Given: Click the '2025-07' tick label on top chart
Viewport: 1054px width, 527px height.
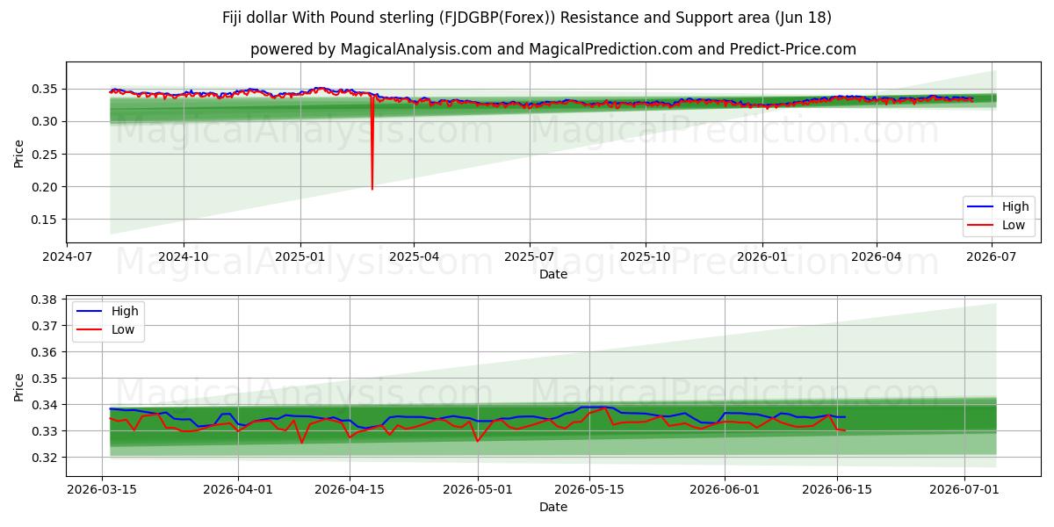Looking at the screenshot, I should [530, 257].
